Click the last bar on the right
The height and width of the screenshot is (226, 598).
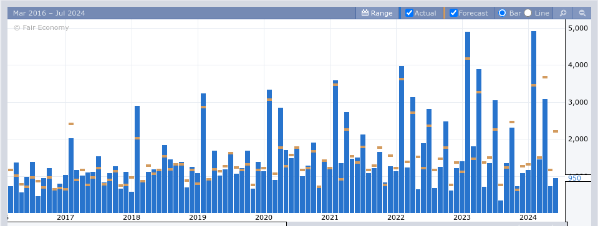(556, 195)
